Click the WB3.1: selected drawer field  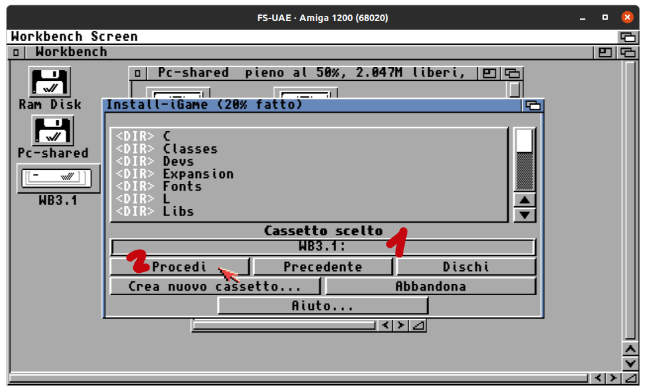click(322, 246)
